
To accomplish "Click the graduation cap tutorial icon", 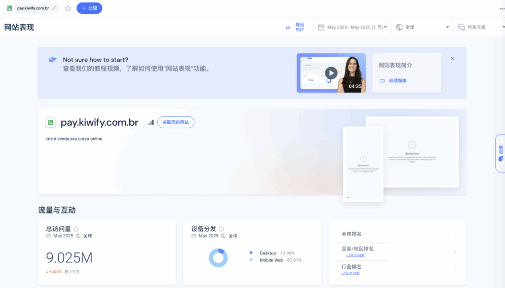I will (52, 60).
